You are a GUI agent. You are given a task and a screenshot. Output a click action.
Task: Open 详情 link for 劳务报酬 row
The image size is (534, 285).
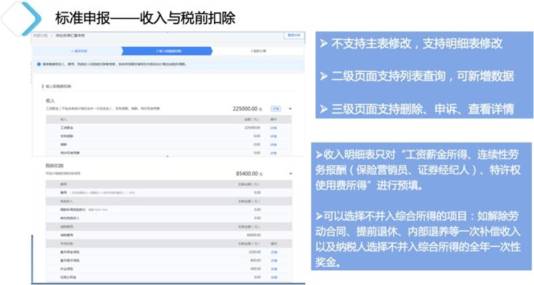point(273,136)
